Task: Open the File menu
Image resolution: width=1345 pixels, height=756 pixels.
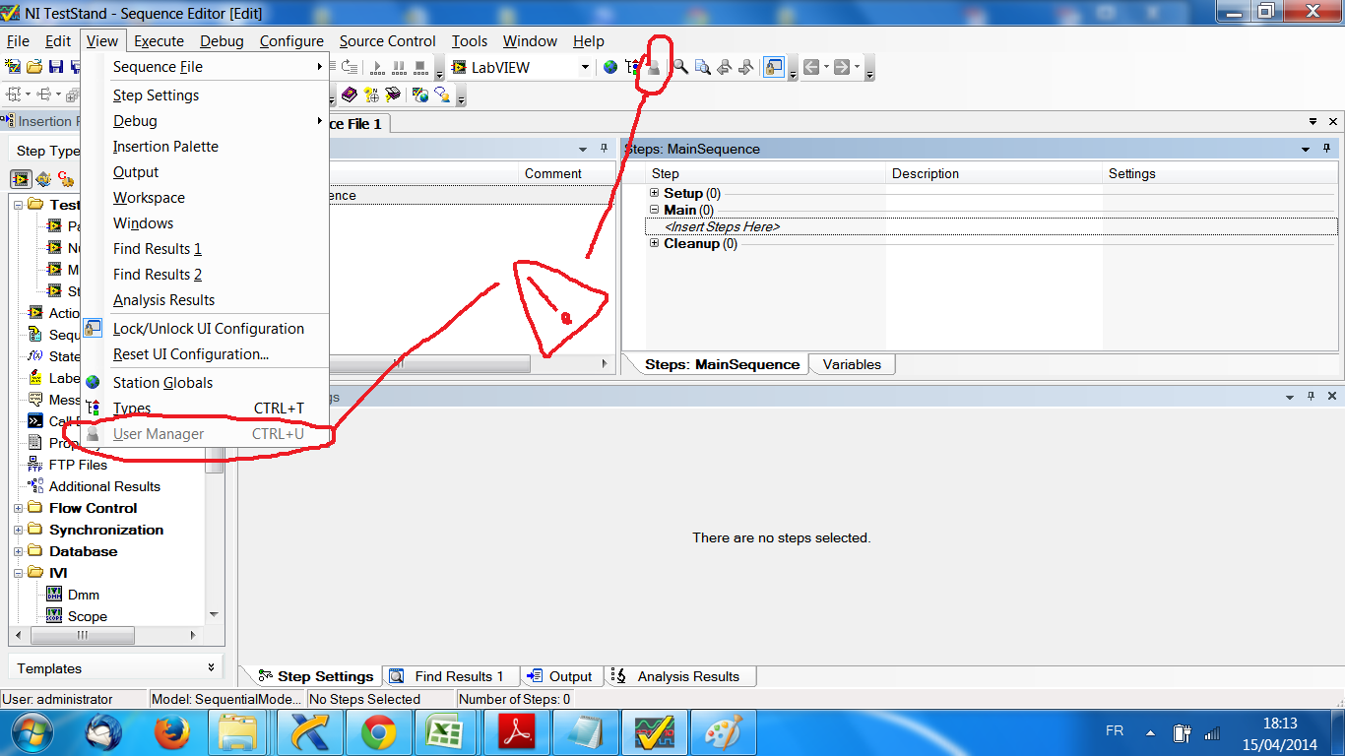Action: click(18, 41)
